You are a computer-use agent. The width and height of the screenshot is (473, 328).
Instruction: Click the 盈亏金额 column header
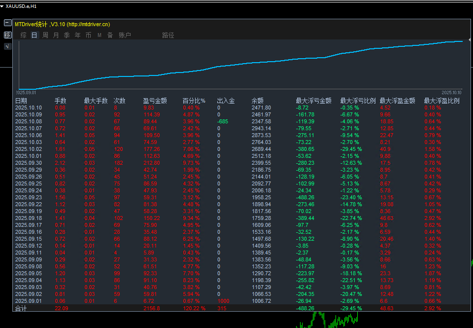[155, 101]
